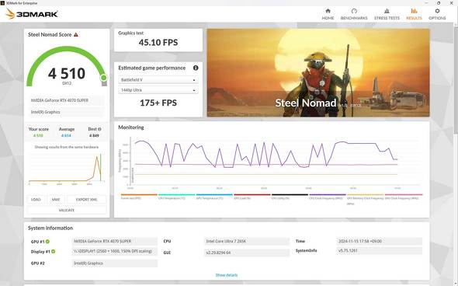Toggle GPU Clock Frequency series in legend

click(404, 197)
